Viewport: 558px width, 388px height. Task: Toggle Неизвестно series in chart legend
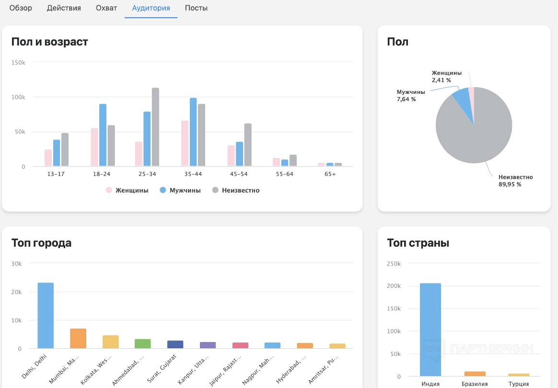(235, 190)
